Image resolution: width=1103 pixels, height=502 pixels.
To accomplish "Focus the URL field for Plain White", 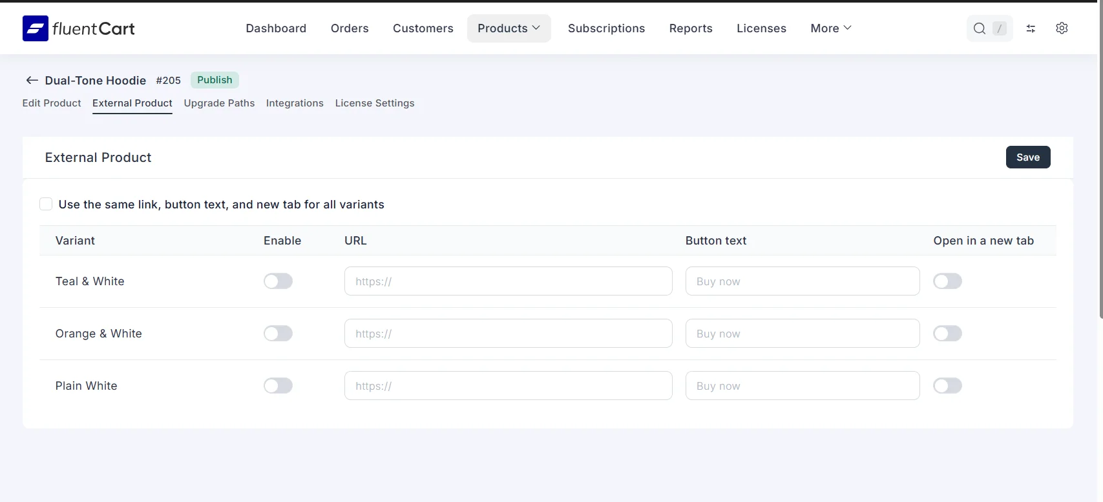I will pyautogui.click(x=509, y=386).
